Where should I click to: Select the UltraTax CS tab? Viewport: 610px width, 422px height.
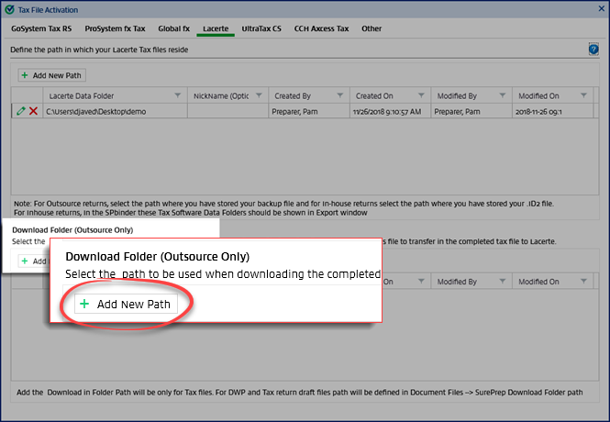[x=261, y=28]
